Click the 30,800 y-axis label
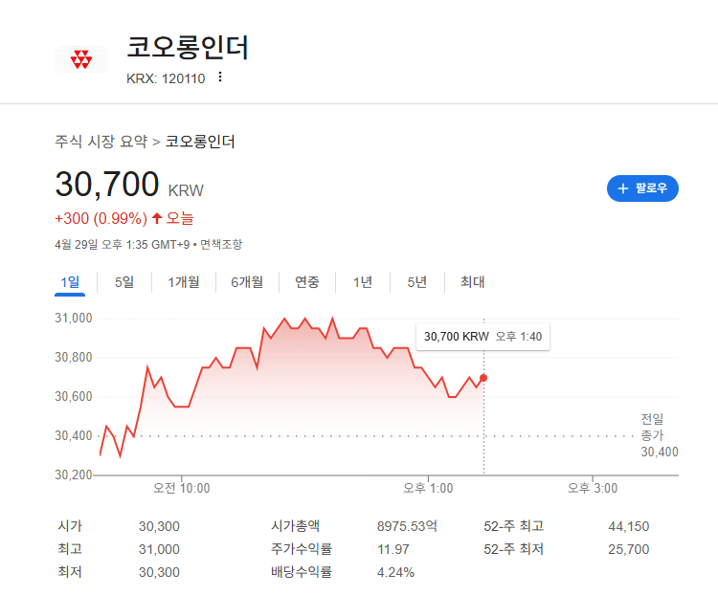Viewport: 718px width, 596px height. click(74, 357)
